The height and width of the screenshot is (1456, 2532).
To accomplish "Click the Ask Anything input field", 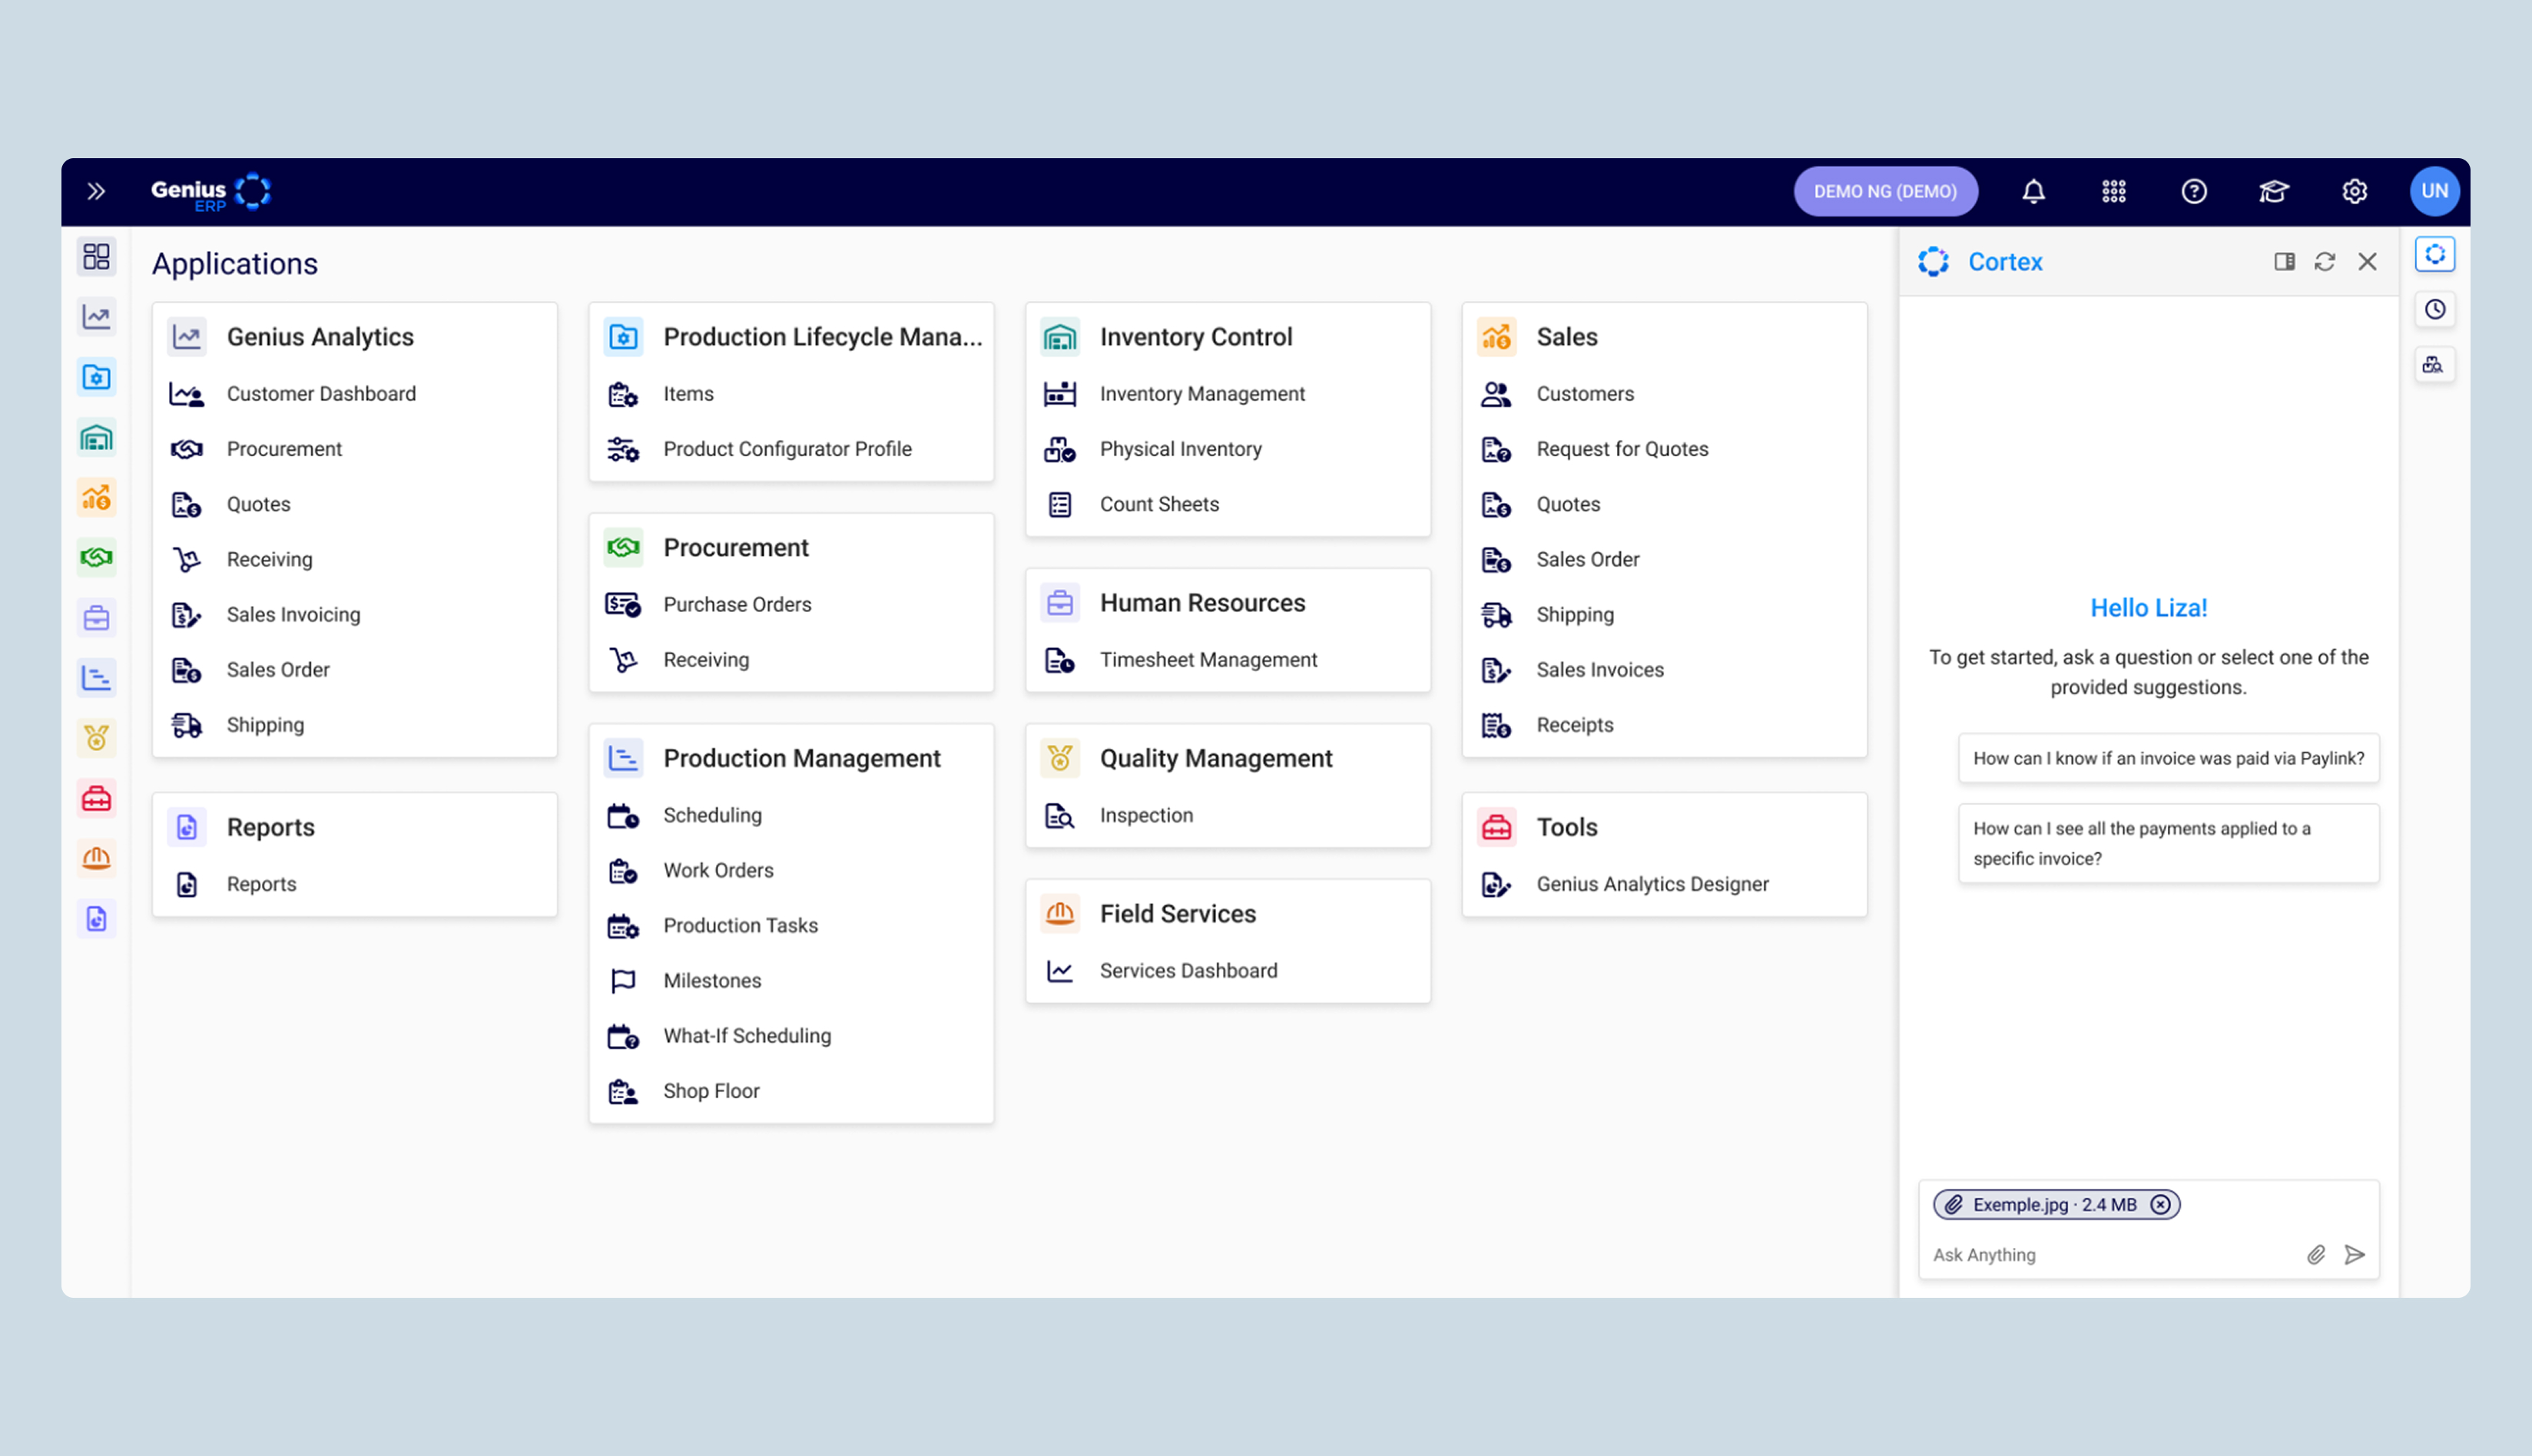I will pyautogui.click(x=2101, y=1254).
